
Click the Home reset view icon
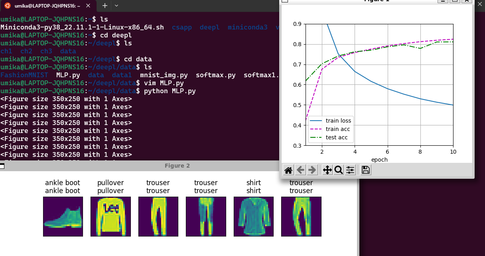coord(288,170)
